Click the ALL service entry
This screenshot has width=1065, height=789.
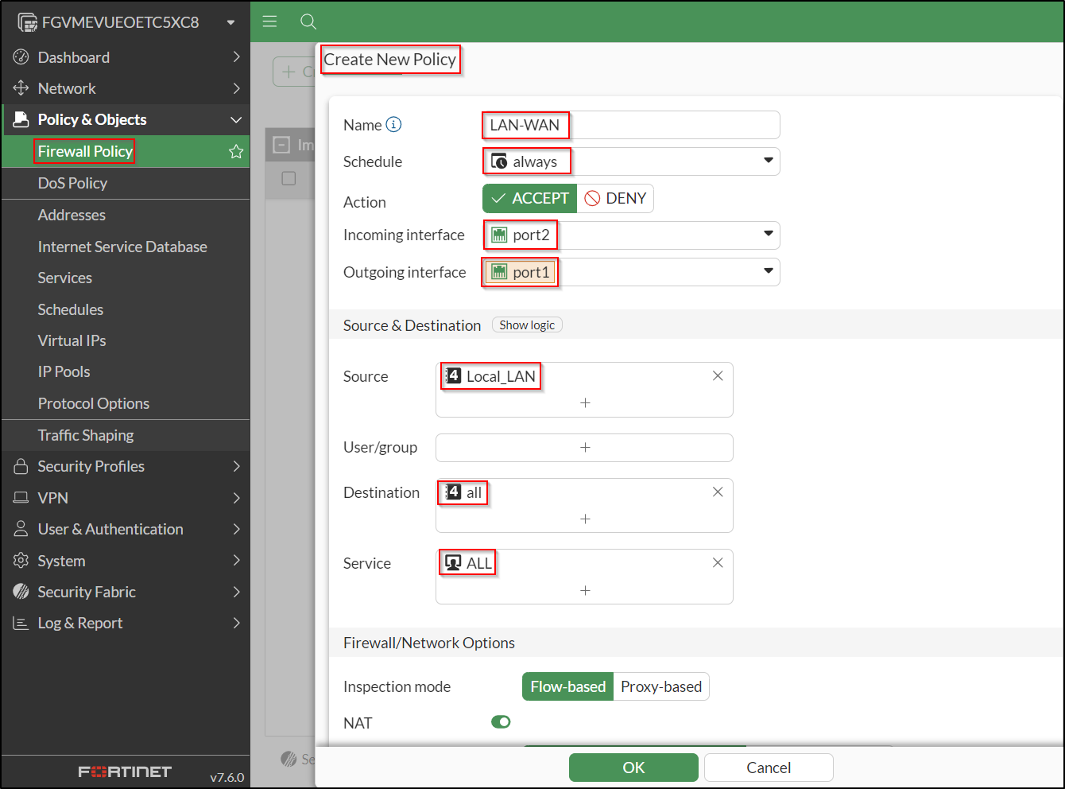[x=468, y=563]
